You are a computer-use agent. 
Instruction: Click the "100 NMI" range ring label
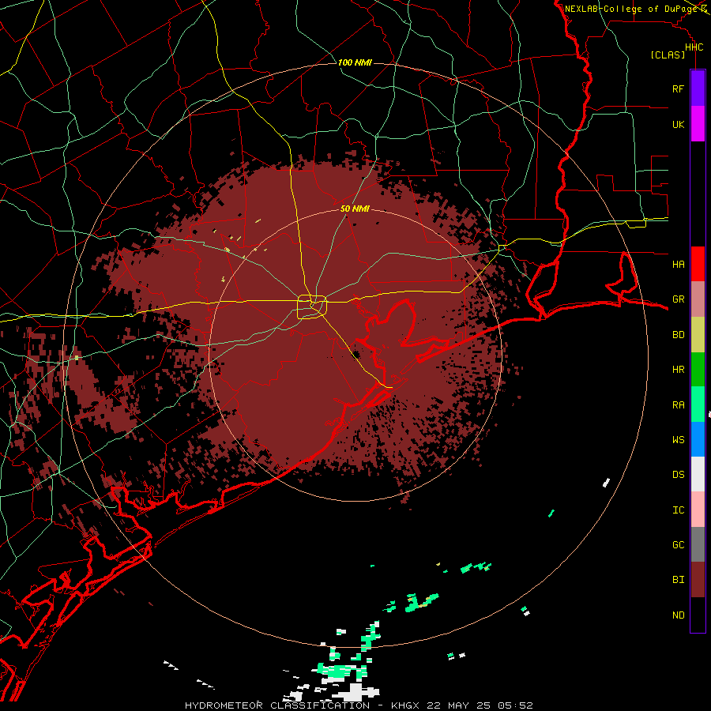(355, 62)
